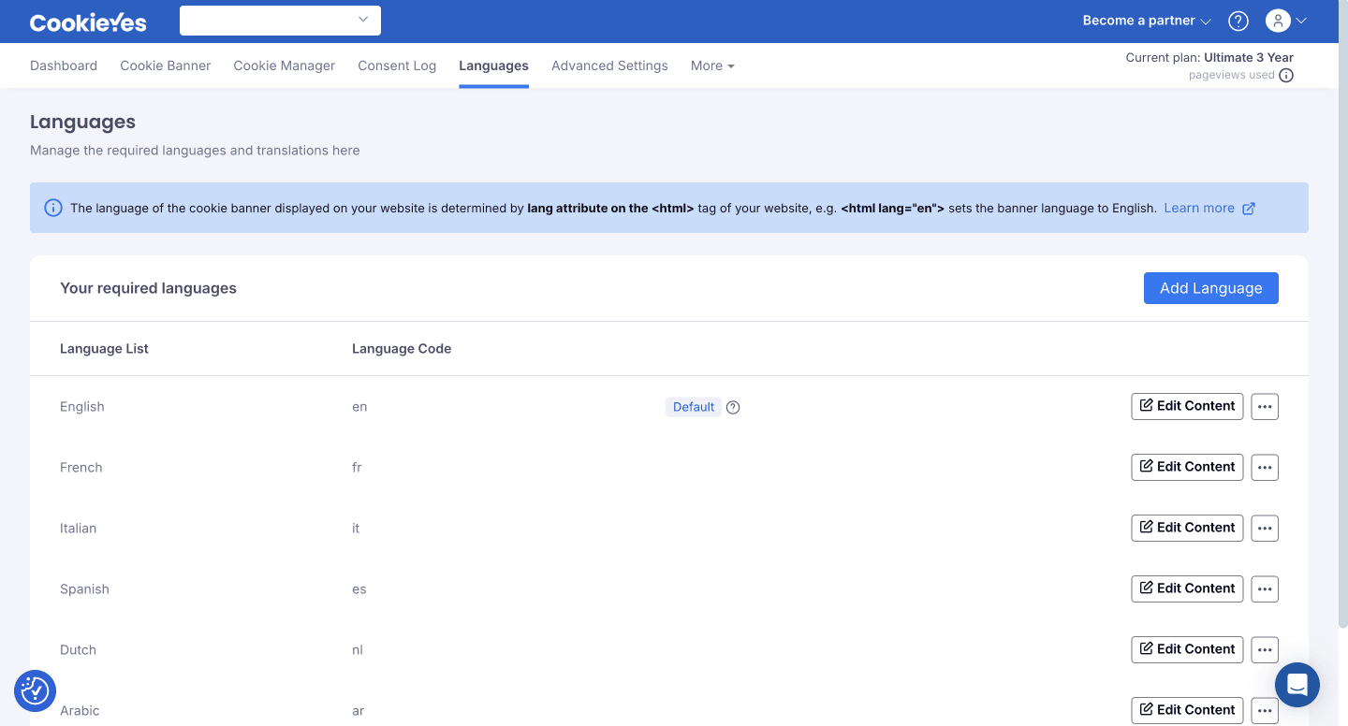Edit content for Italian
Screen dimensions: 1348x726
pos(1187,528)
